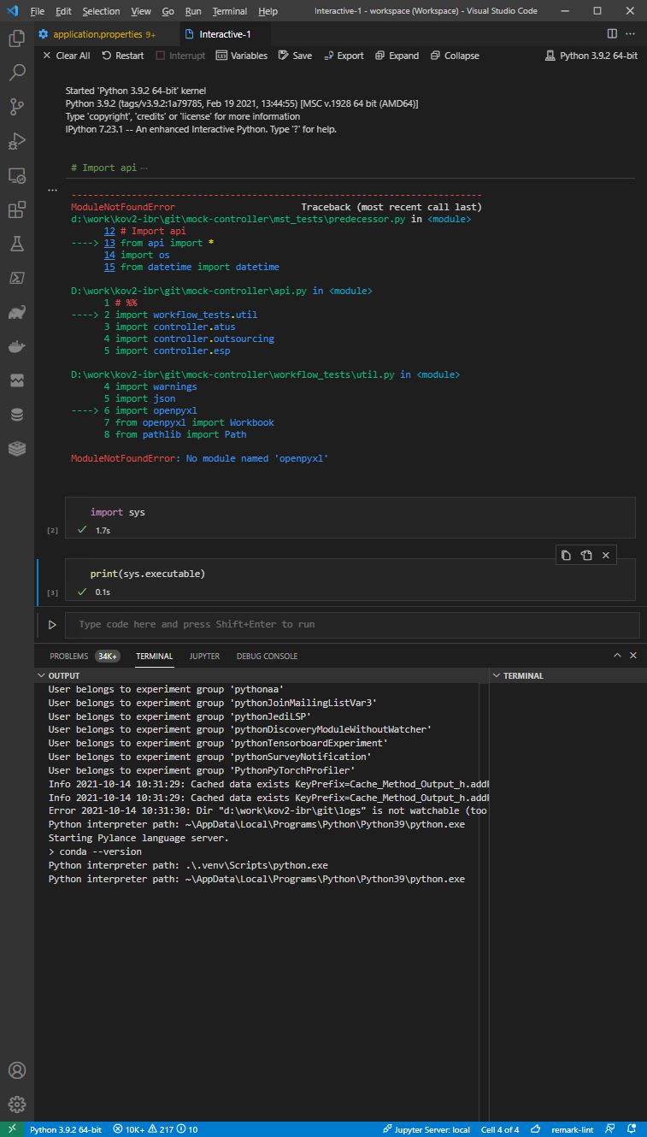Maximize the panel with chevron up
Screen dimensions: 647x1137
pyautogui.click(x=617, y=656)
